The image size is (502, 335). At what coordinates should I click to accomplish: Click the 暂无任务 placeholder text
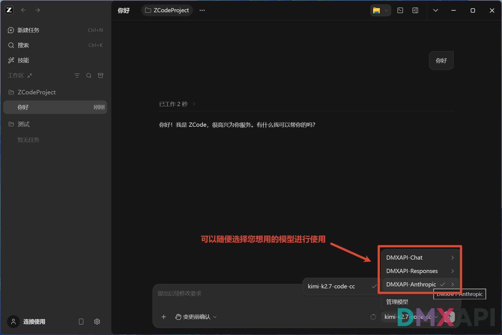[28, 140]
